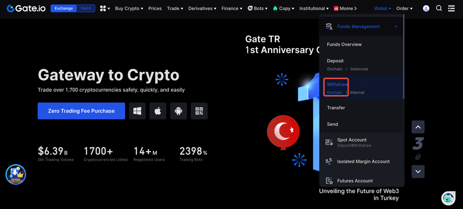
Task: Switch to Web3 mode toggle
Action: (85, 8)
